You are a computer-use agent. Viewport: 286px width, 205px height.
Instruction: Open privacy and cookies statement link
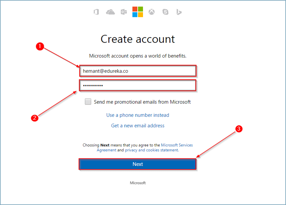pyautogui.click(x=152, y=150)
